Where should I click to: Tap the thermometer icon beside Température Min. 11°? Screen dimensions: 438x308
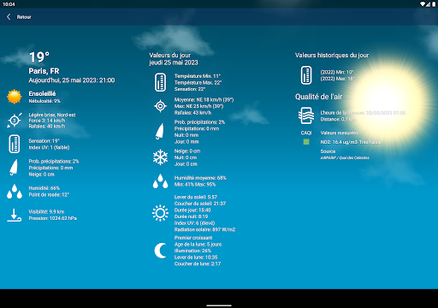pos(160,82)
